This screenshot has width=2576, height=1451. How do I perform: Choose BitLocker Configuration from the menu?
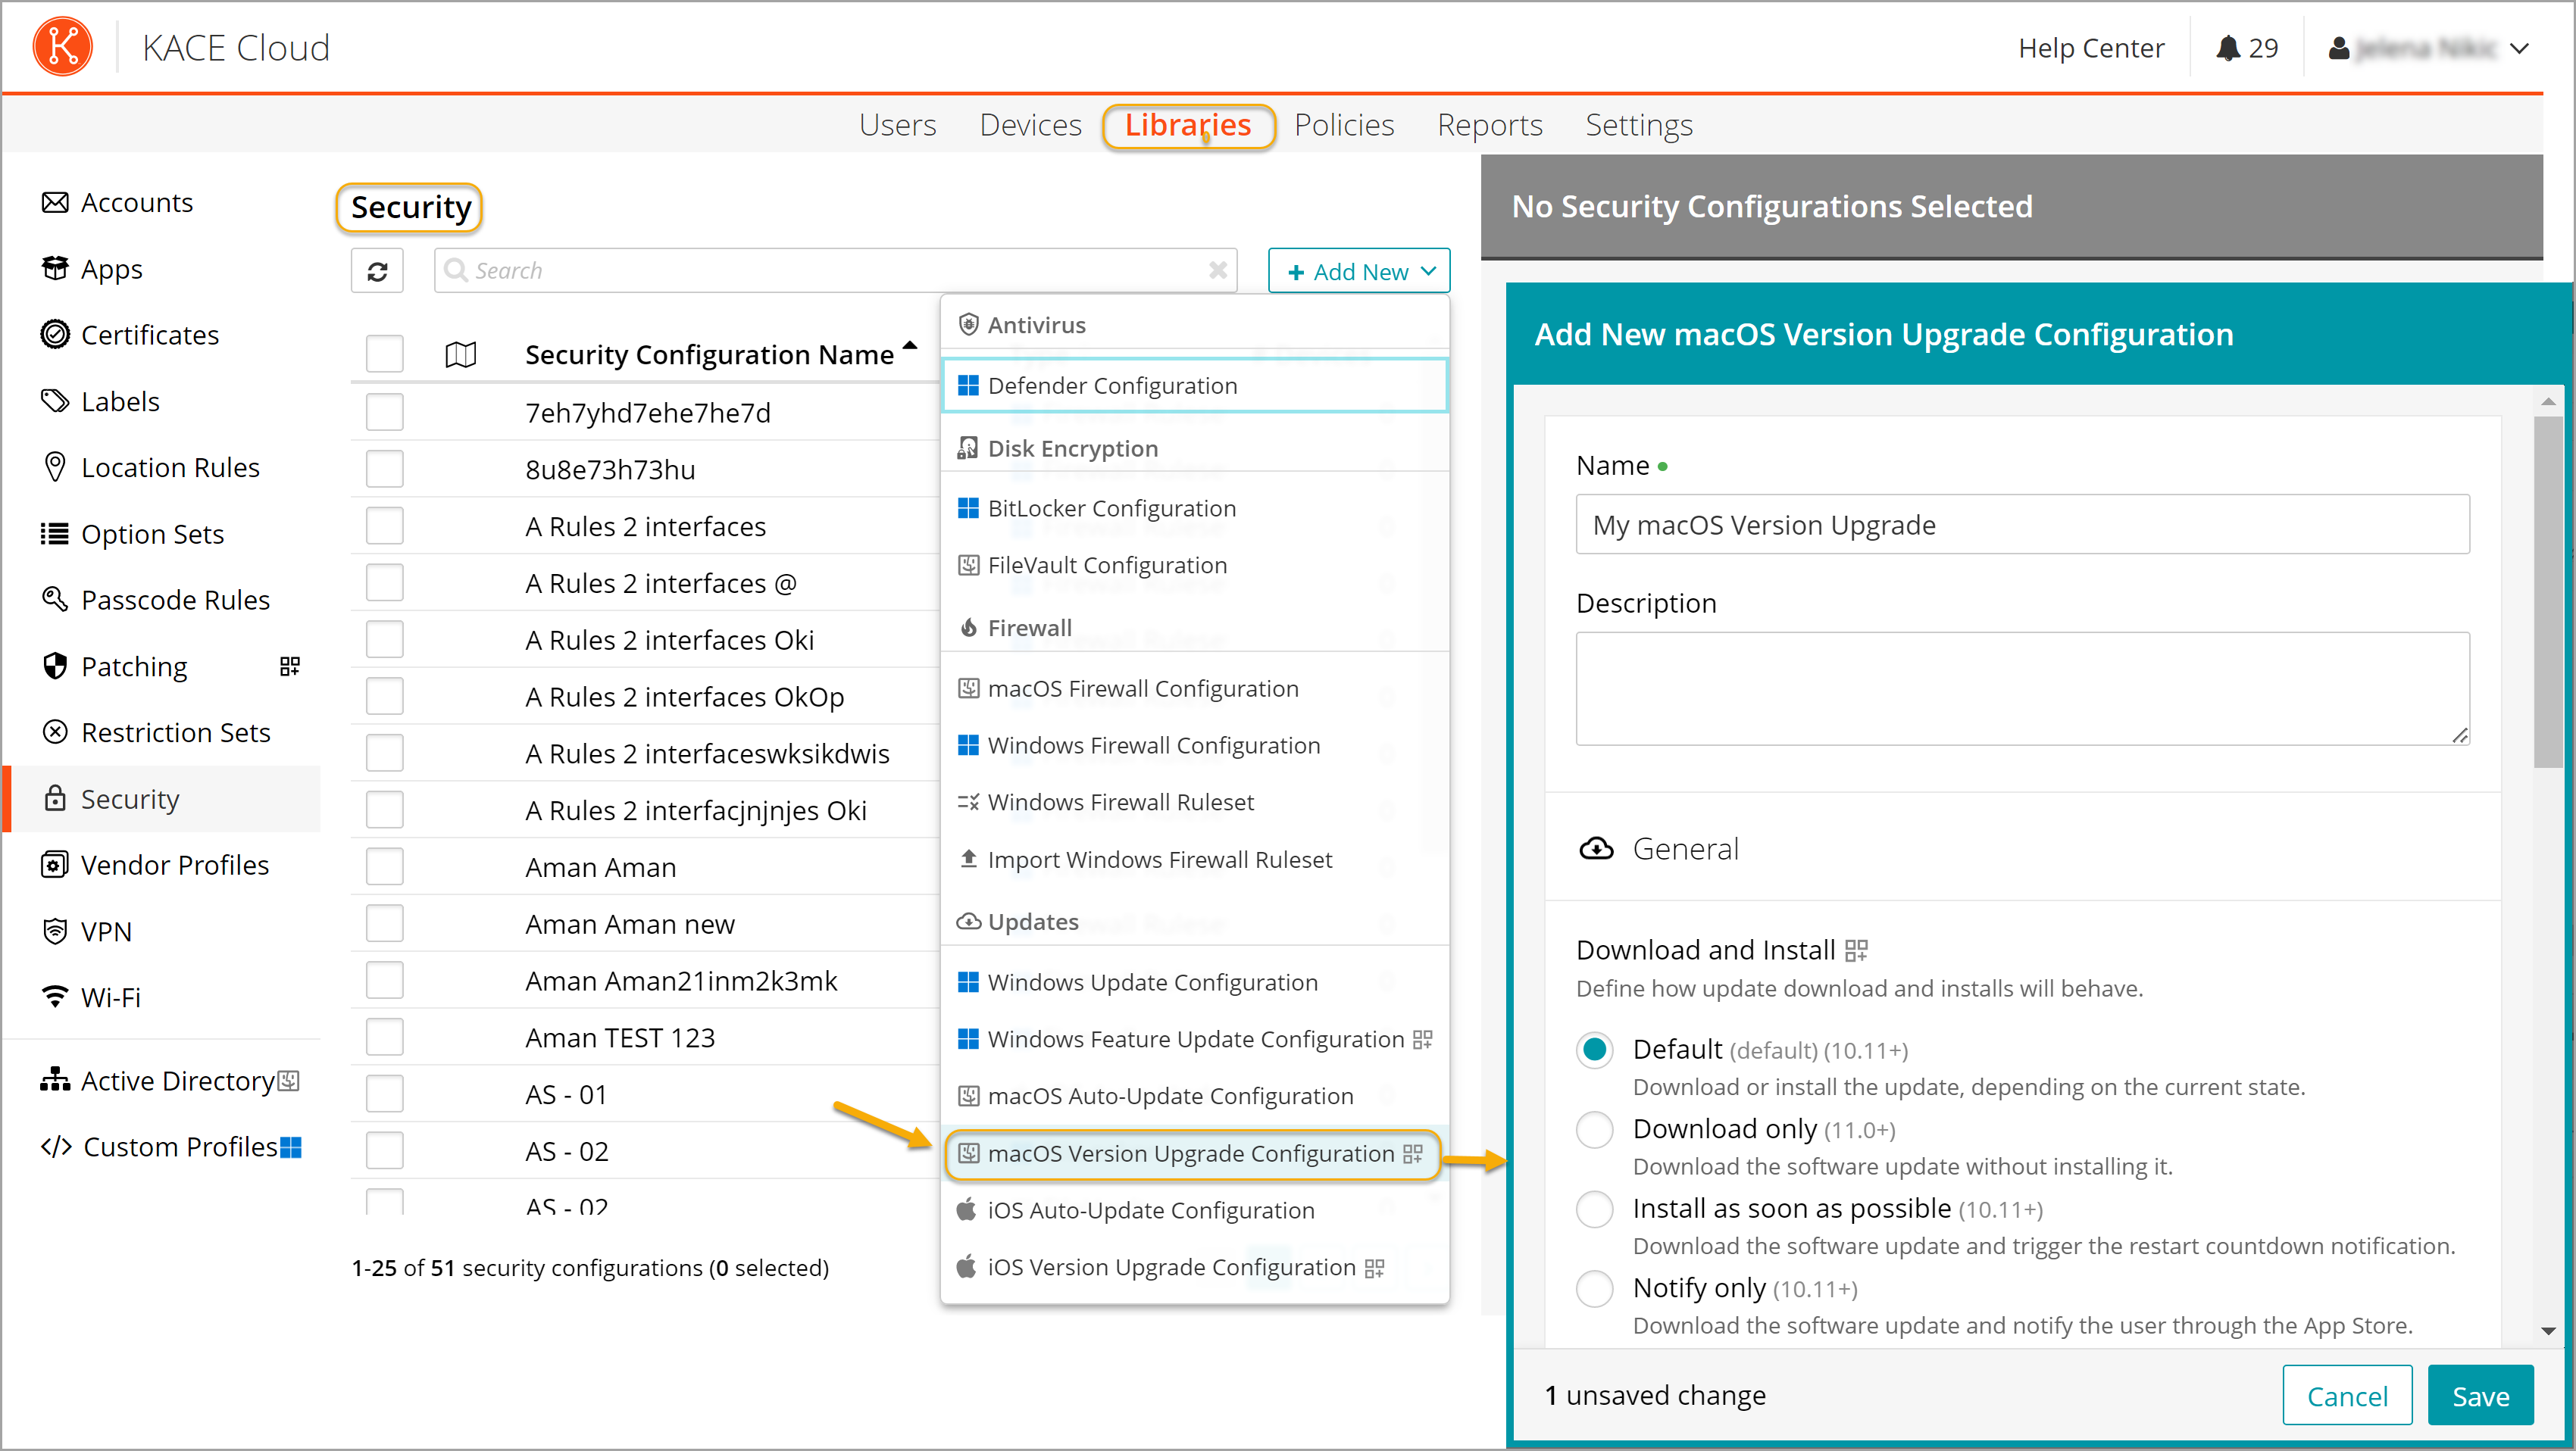1111,507
